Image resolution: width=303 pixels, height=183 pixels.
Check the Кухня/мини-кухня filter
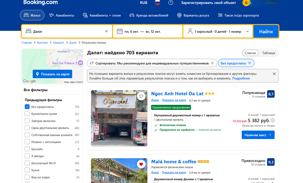pos(27,114)
